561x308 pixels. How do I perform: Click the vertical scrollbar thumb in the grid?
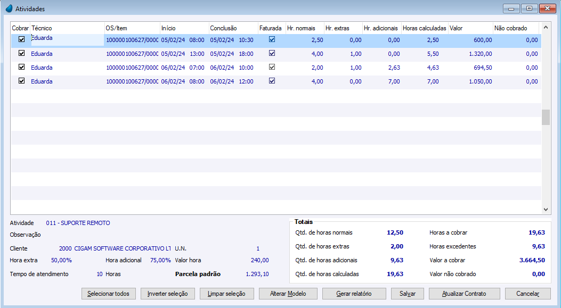pyautogui.click(x=546, y=118)
